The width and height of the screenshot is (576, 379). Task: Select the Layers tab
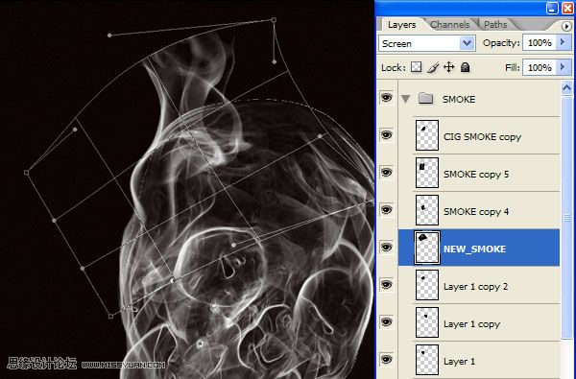point(401,25)
